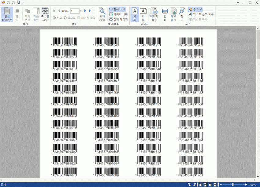Click the barcode labeled 891514
260x187 pixels.
pos(64,125)
